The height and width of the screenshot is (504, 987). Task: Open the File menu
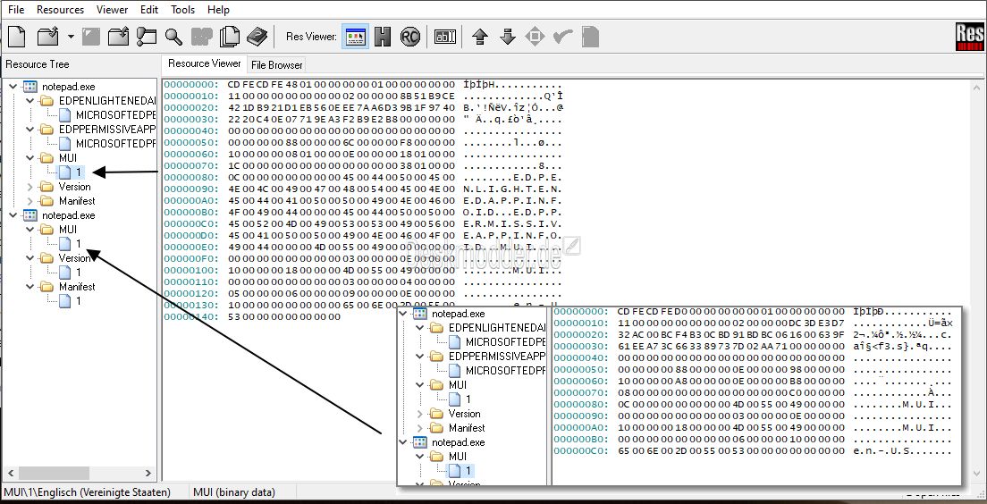click(x=16, y=10)
